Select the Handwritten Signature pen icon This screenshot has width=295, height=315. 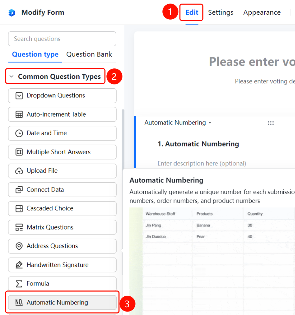[19, 265]
